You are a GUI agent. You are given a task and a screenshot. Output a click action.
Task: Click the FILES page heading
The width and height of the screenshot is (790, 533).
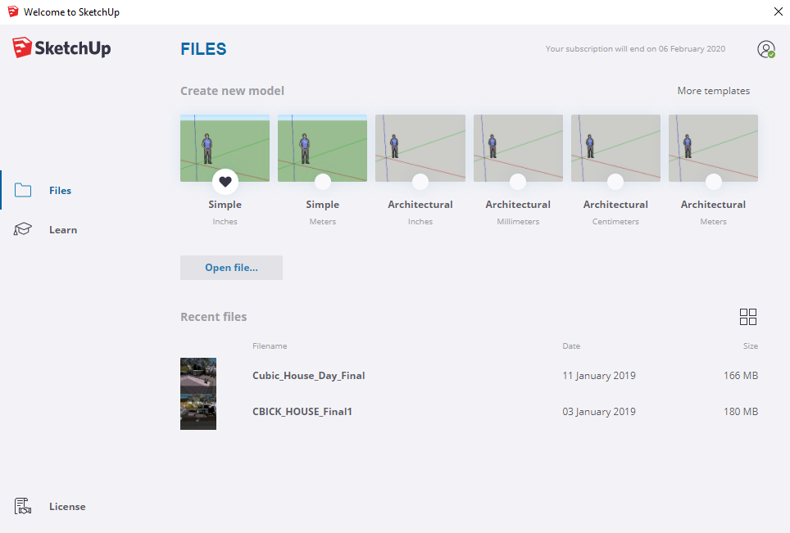tap(203, 49)
